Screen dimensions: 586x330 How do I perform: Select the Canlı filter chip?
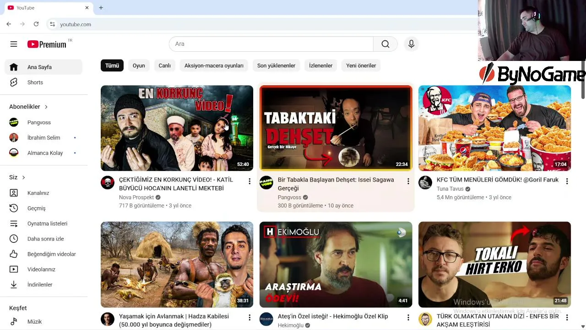(x=165, y=66)
